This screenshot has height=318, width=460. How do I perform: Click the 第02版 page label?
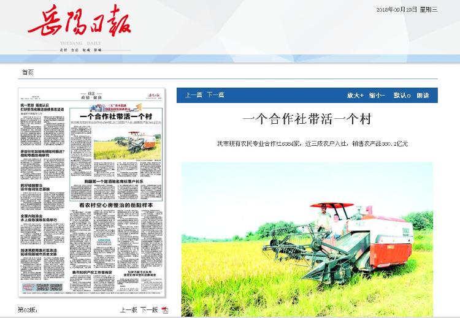pyautogui.click(x=28, y=310)
